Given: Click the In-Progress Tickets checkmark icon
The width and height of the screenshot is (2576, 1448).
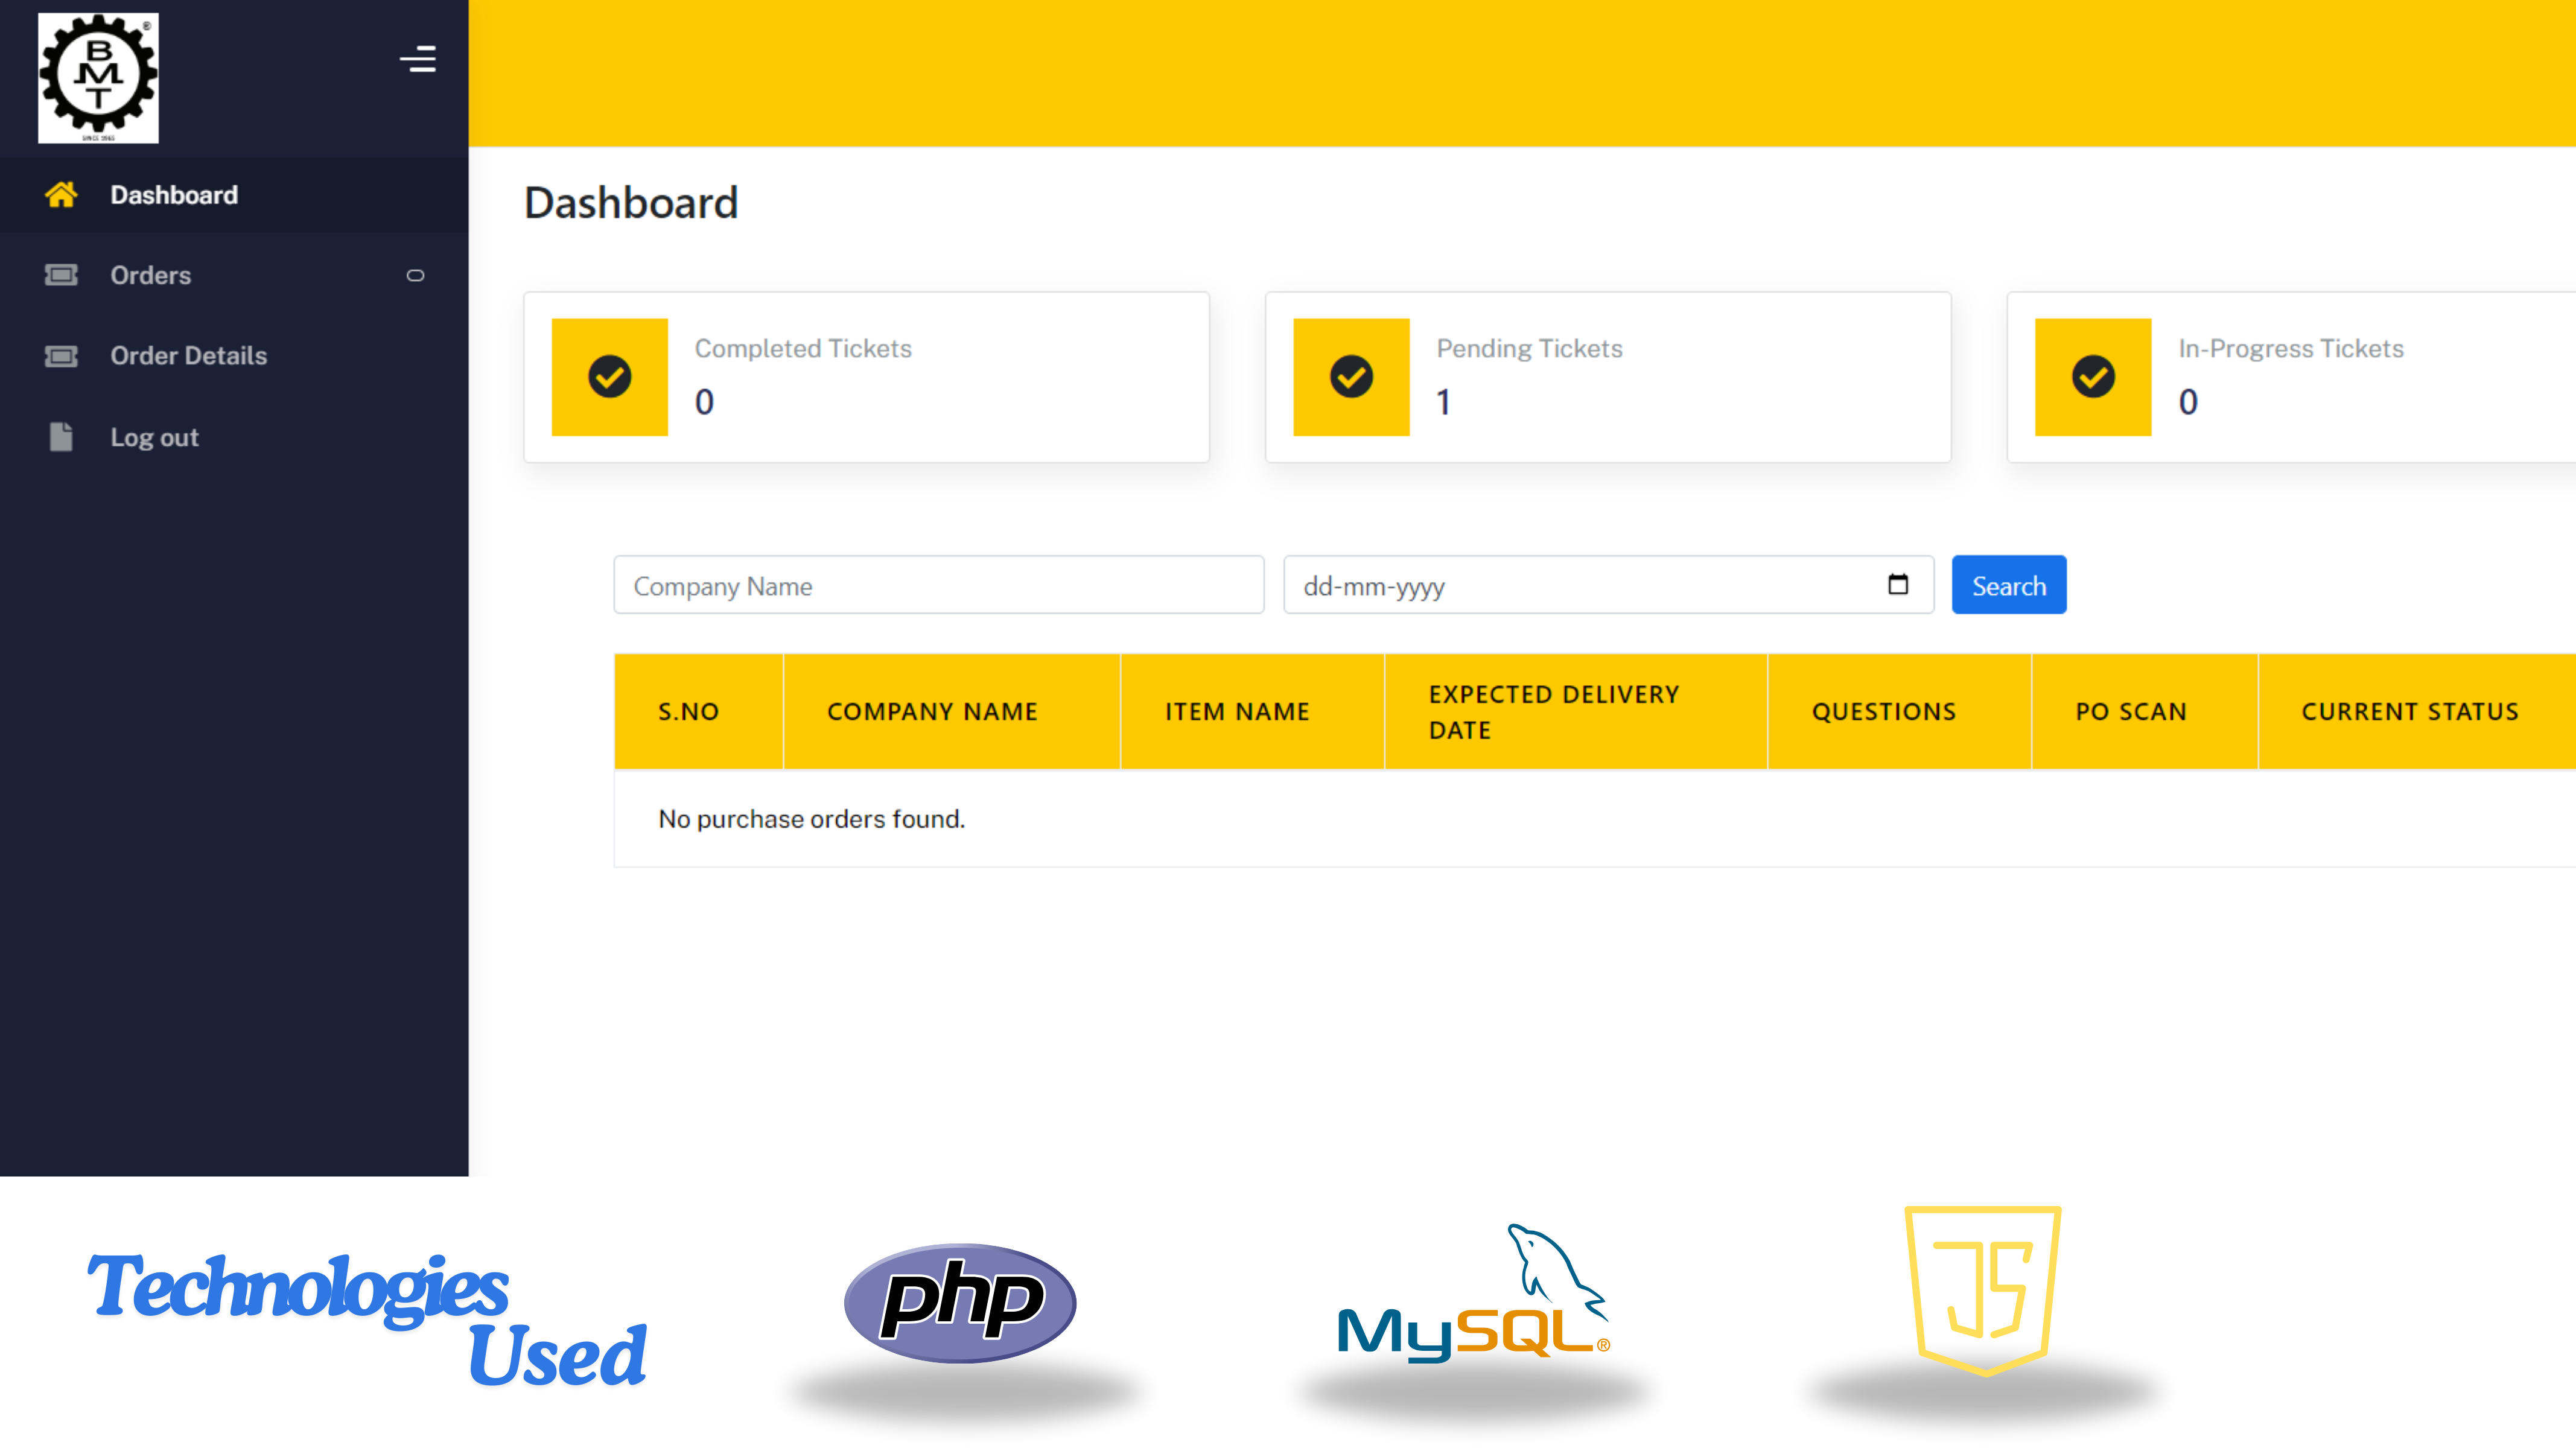Looking at the screenshot, I should (2092, 377).
